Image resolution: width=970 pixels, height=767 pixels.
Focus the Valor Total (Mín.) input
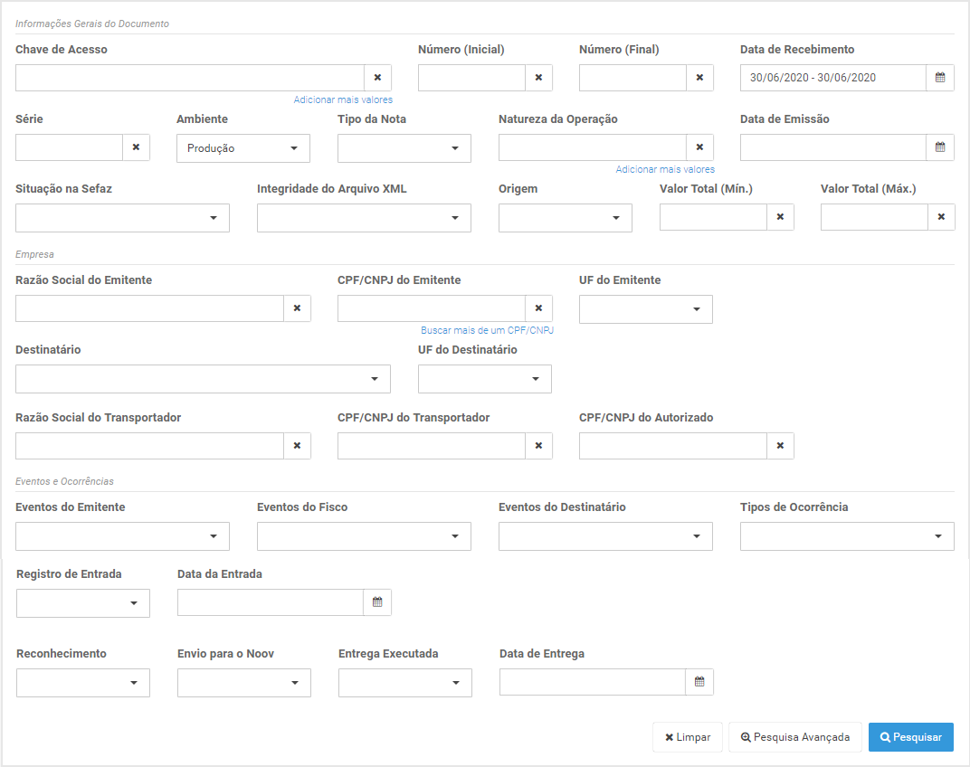(x=713, y=217)
